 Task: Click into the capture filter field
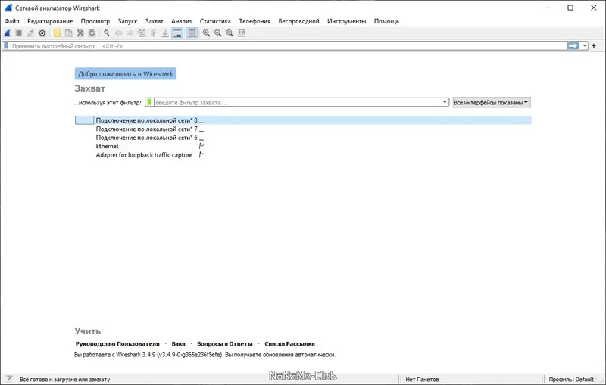coord(298,103)
